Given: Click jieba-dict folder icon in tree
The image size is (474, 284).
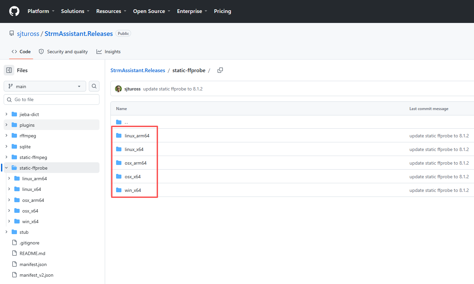Looking at the screenshot, I should pos(14,114).
